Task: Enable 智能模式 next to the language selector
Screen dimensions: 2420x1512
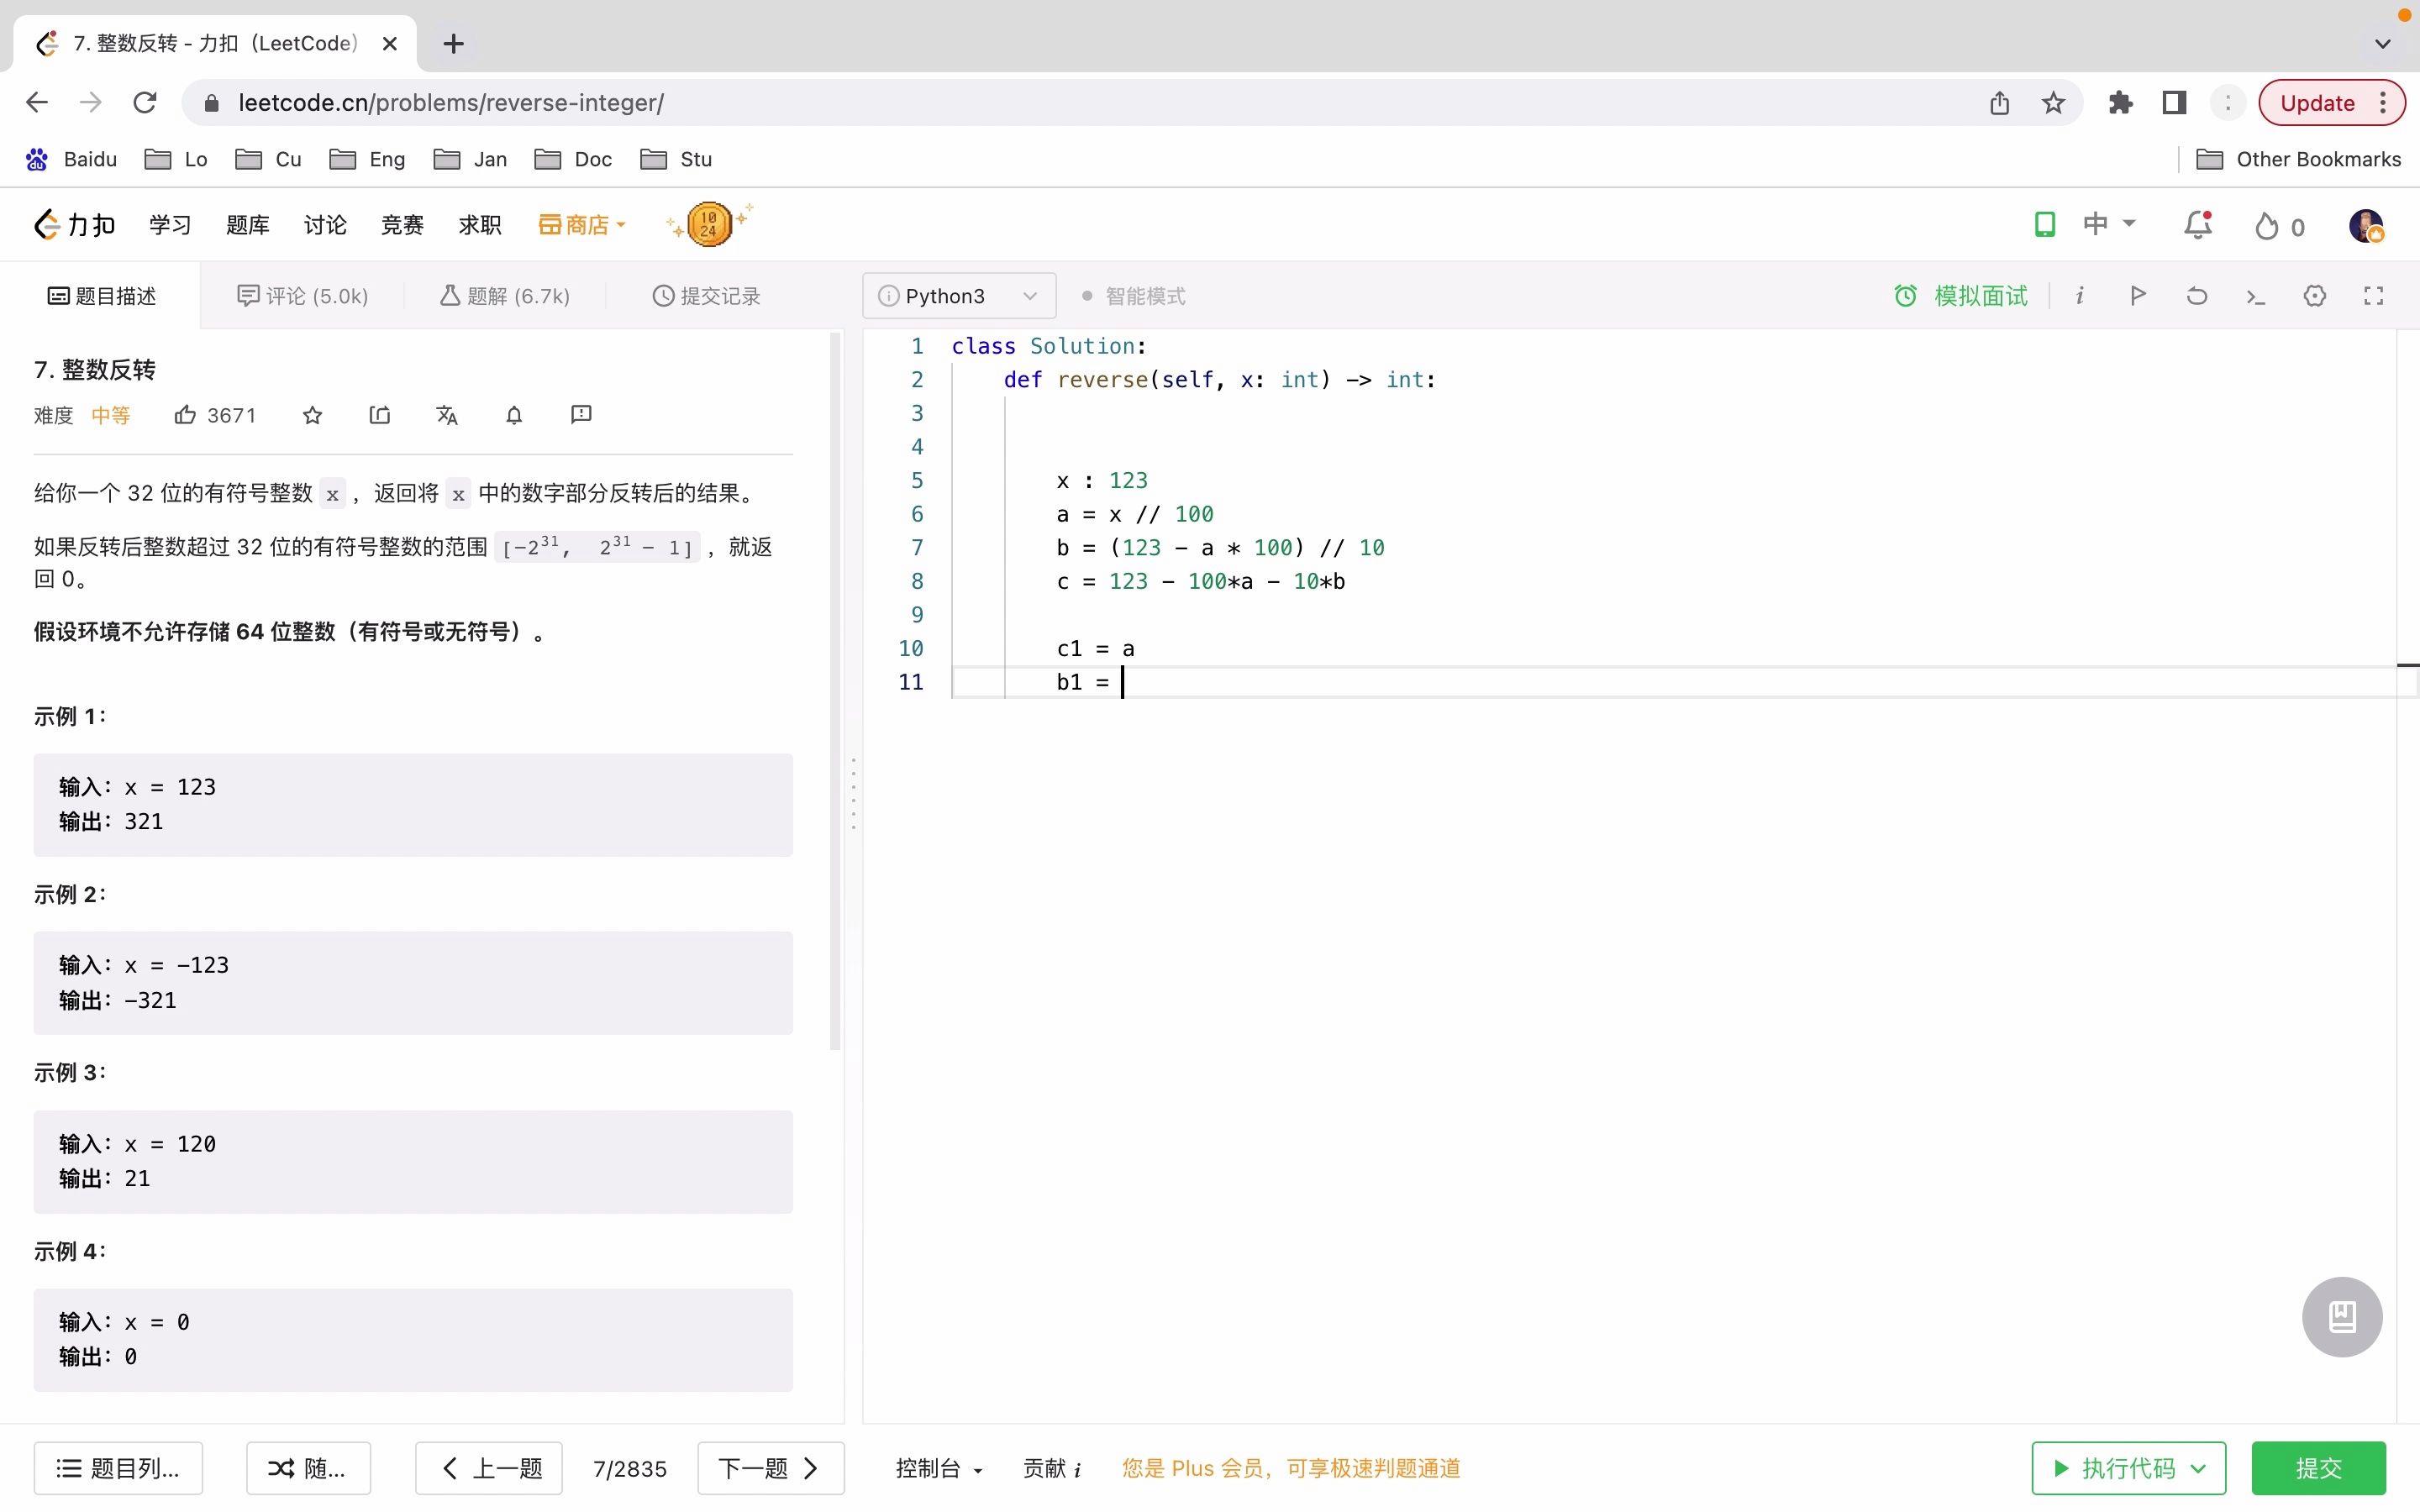Action: click(1135, 295)
